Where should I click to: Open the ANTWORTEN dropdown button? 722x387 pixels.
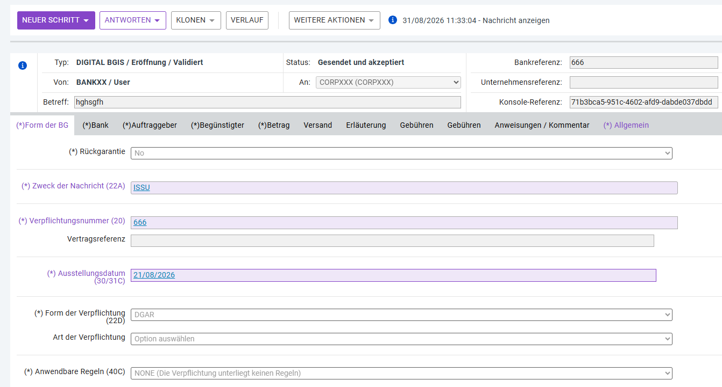133,20
